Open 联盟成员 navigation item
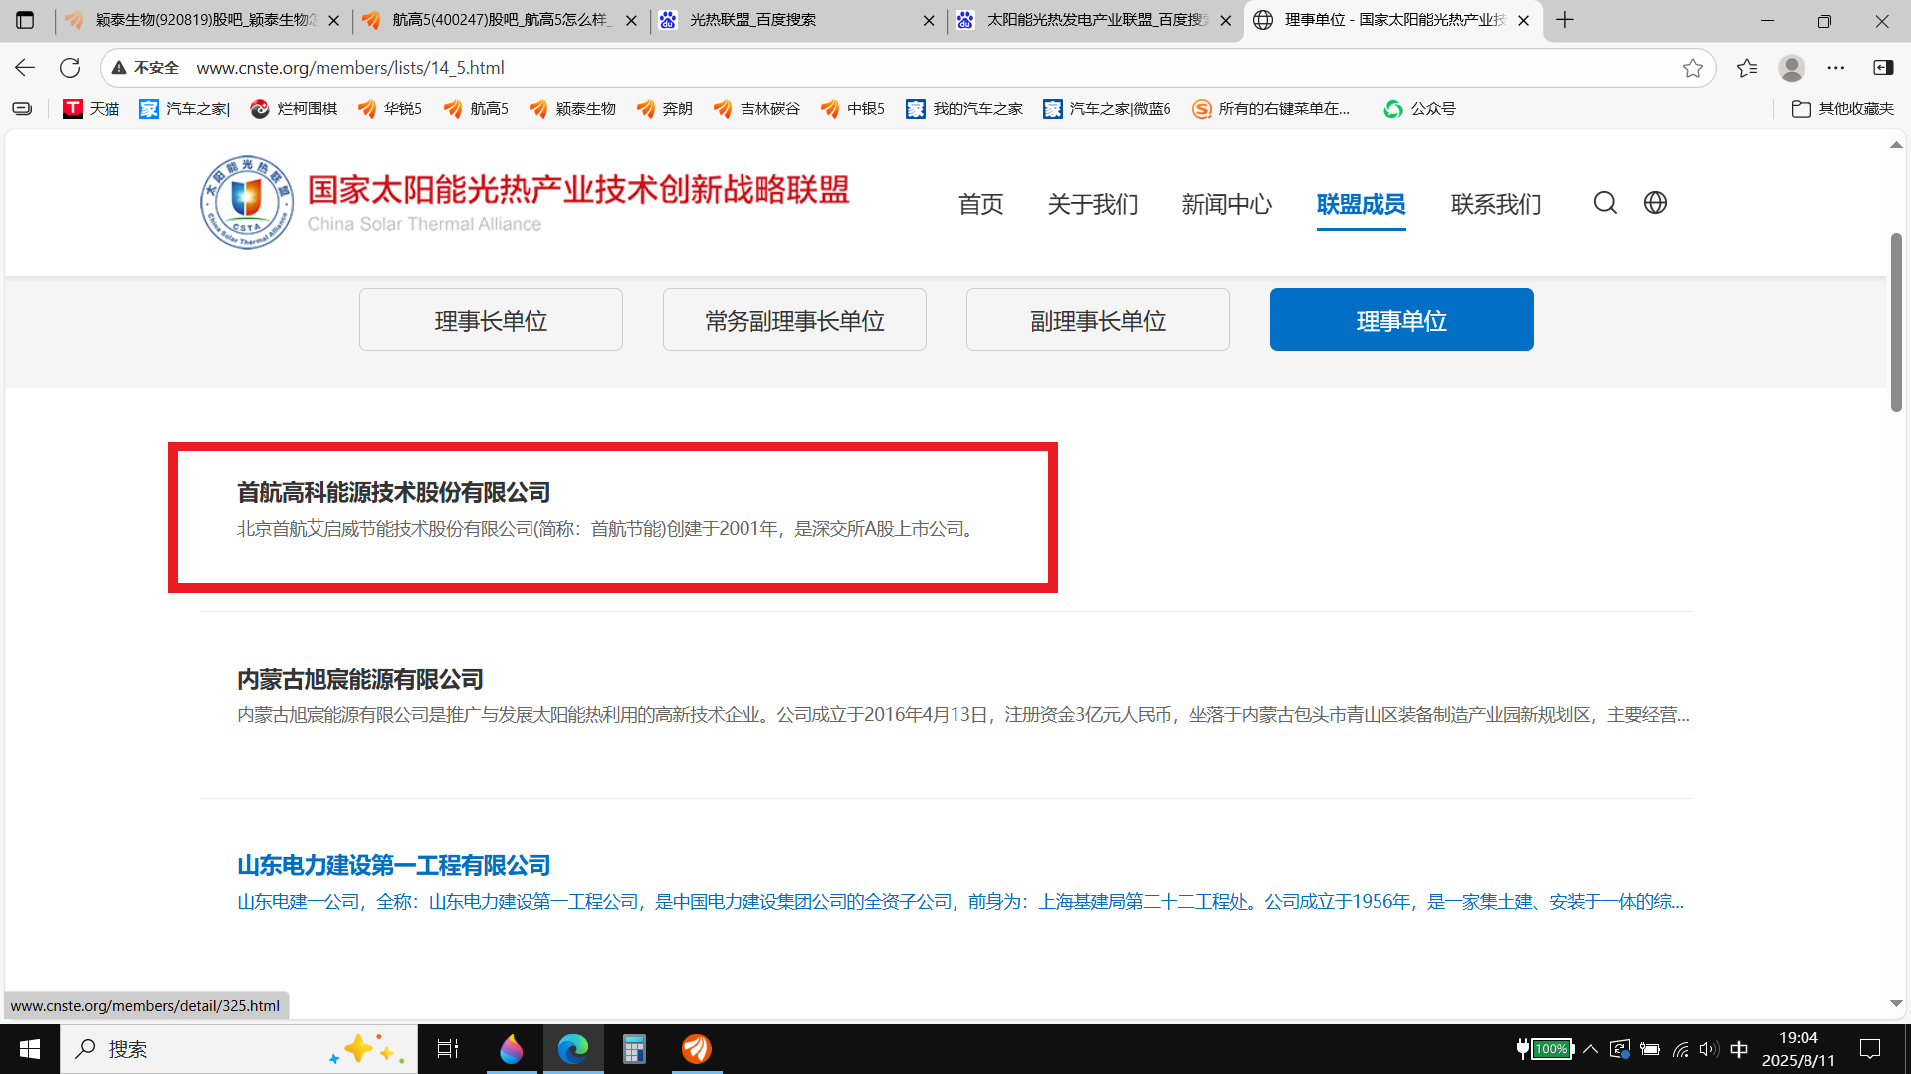1911x1074 pixels. click(x=1362, y=204)
